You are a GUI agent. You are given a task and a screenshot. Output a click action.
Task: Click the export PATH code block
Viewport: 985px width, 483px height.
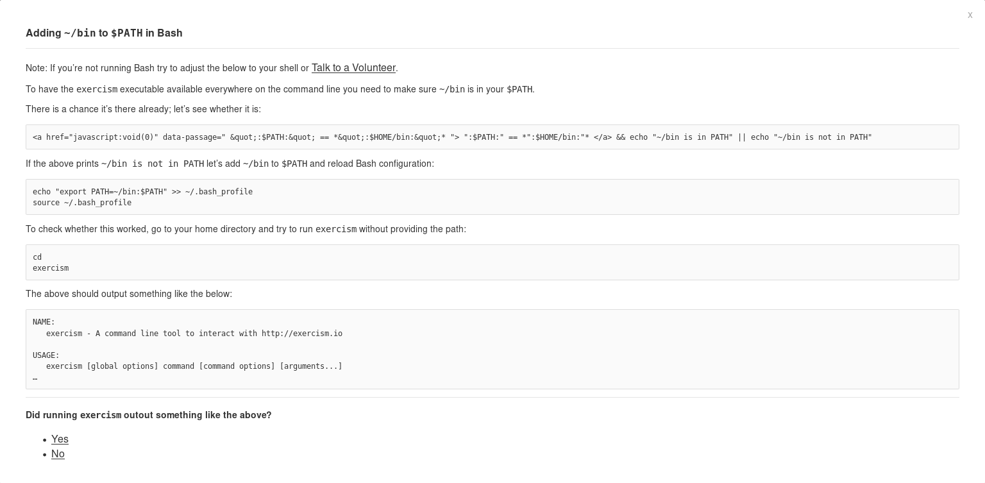(x=492, y=197)
